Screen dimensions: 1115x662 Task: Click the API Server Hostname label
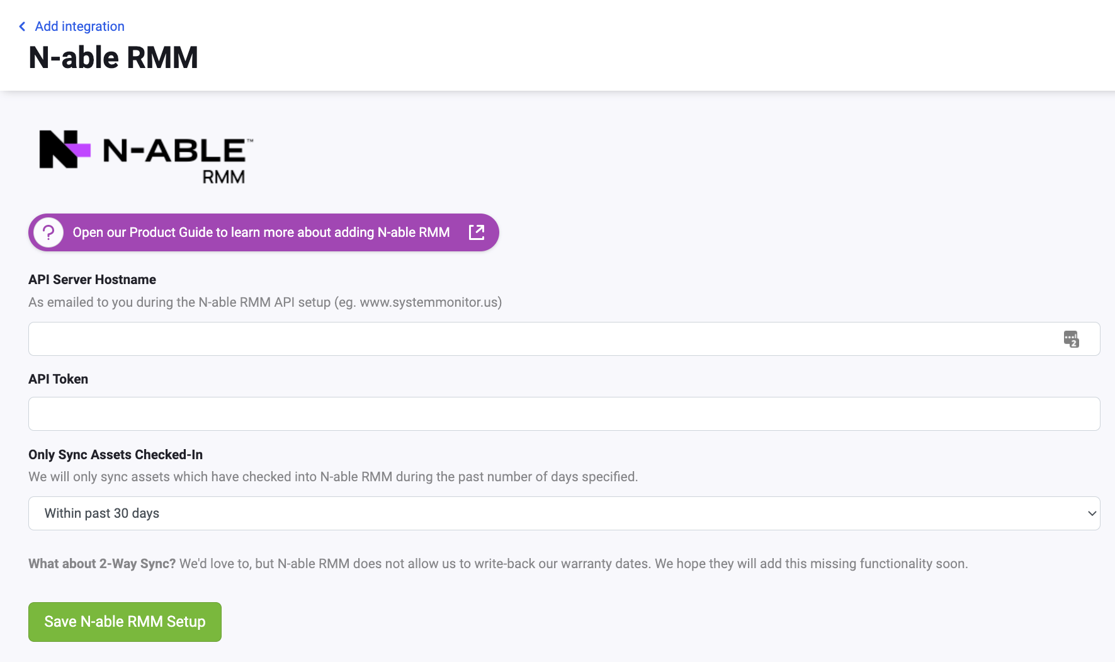click(92, 280)
